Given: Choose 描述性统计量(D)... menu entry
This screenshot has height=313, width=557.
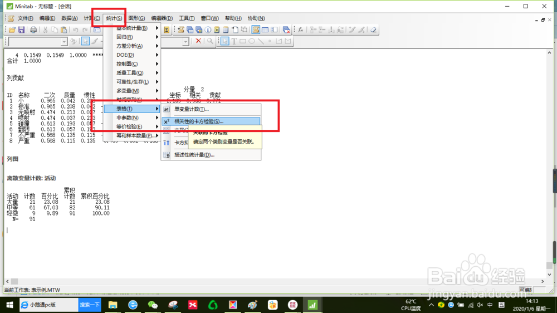Looking at the screenshot, I should click(211, 155).
